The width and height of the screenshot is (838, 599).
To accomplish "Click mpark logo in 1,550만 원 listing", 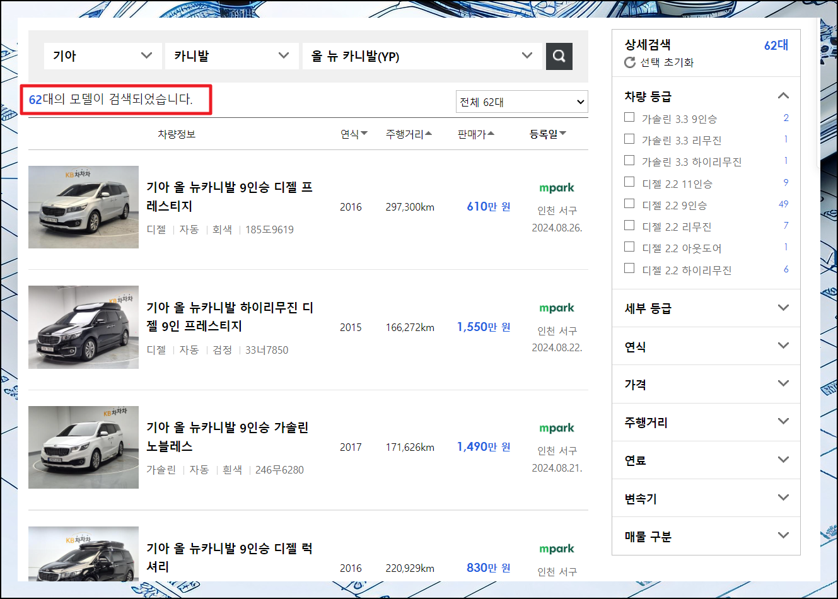I will tap(557, 308).
